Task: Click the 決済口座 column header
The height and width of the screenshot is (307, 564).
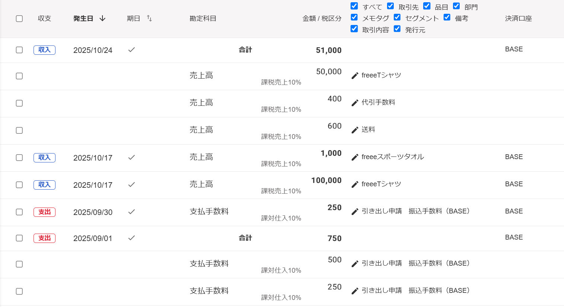Action: tap(518, 19)
